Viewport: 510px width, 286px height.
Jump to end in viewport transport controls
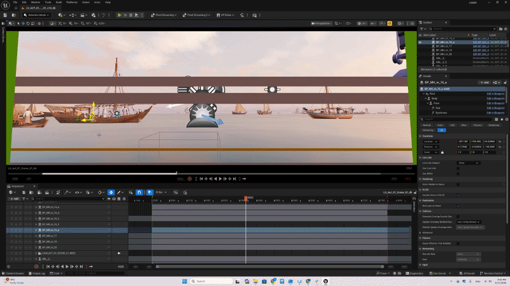point(235,179)
